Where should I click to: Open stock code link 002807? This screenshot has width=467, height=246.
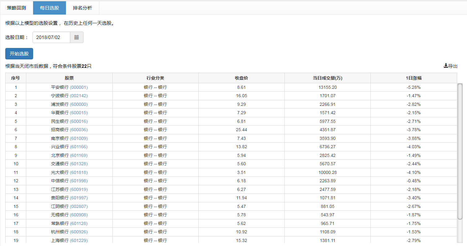(79, 206)
